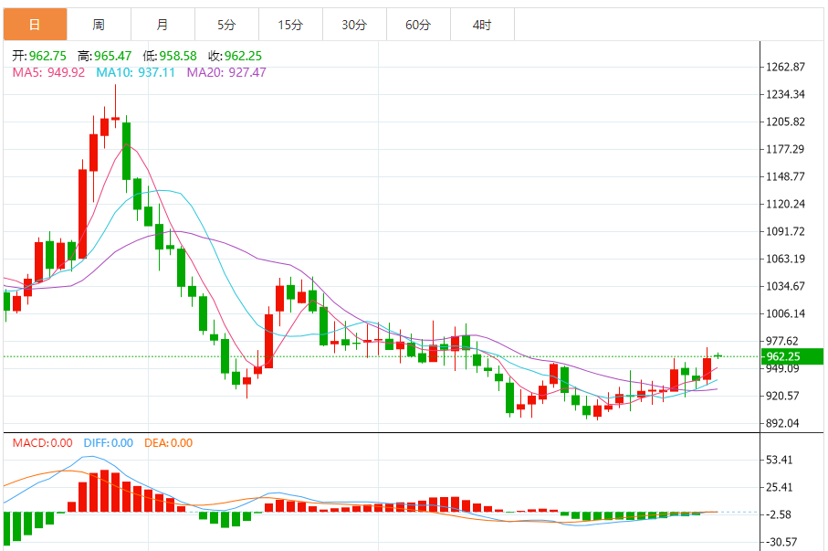Click the MA20 value 927.47

pyautogui.click(x=247, y=72)
